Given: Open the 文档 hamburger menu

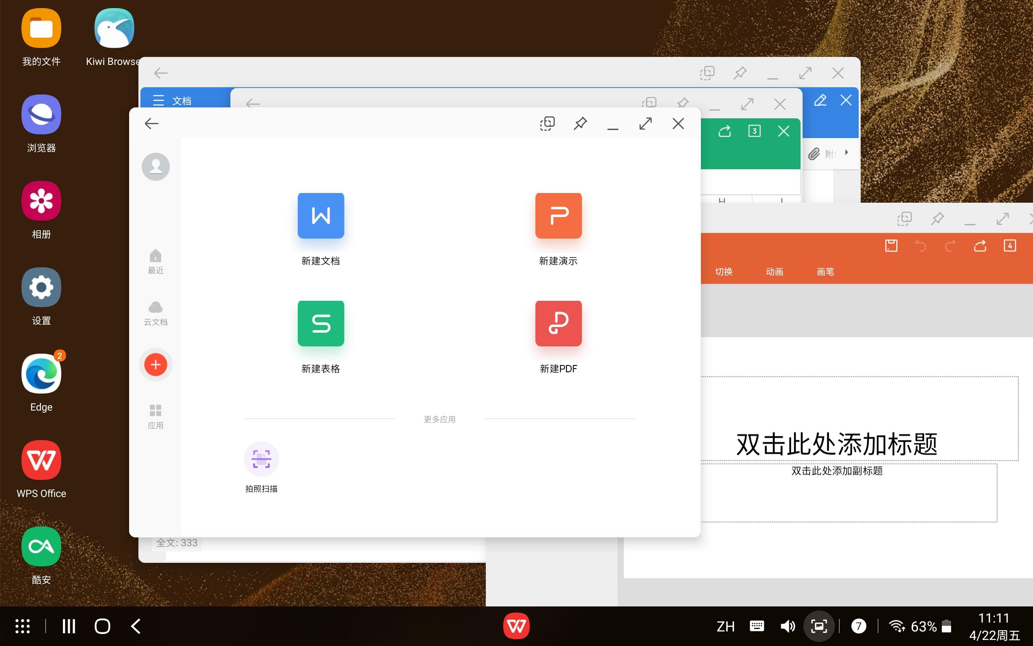Looking at the screenshot, I should pos(159,100).
